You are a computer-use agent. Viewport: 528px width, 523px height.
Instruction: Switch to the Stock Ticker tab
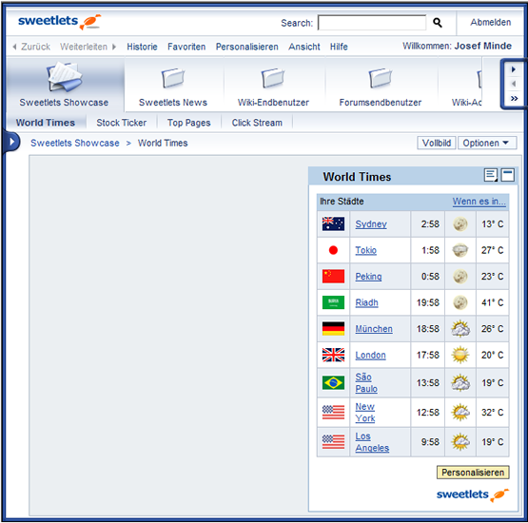tap(121, 123)
